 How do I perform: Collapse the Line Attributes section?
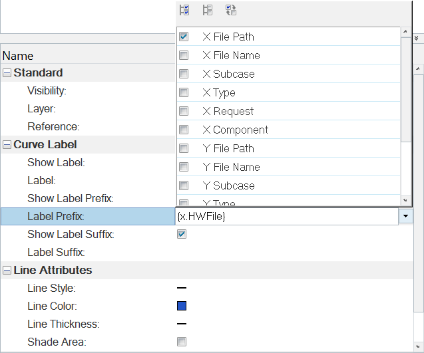[7, 271]
